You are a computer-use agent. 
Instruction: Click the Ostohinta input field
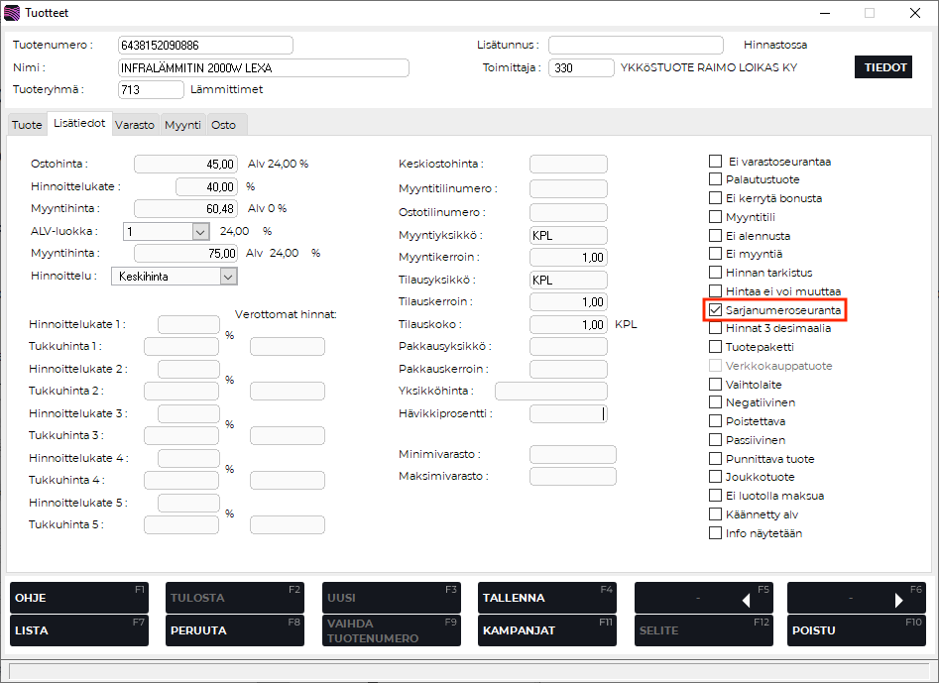tap(185, 165)
